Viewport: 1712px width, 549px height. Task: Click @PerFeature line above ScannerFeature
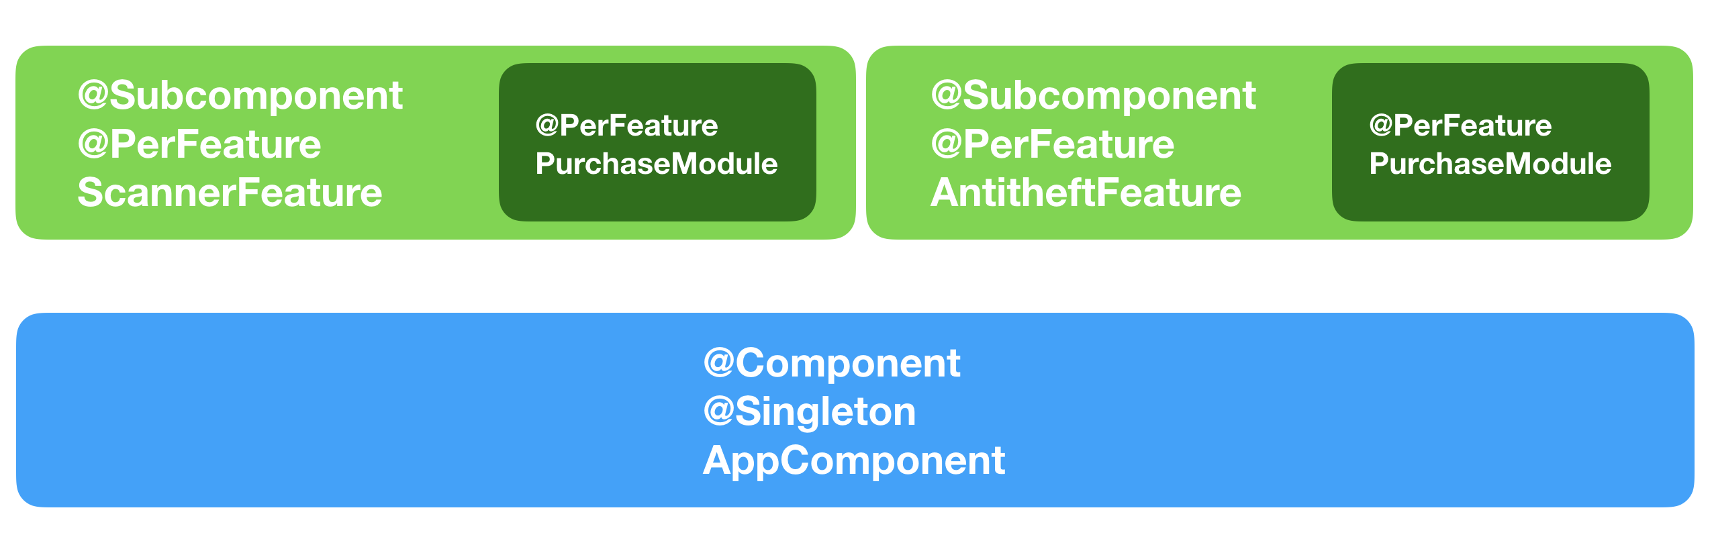pos(199,144)
